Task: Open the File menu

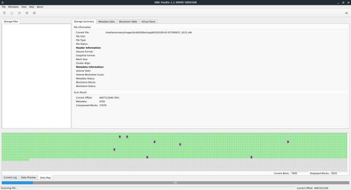Action: 4,7
